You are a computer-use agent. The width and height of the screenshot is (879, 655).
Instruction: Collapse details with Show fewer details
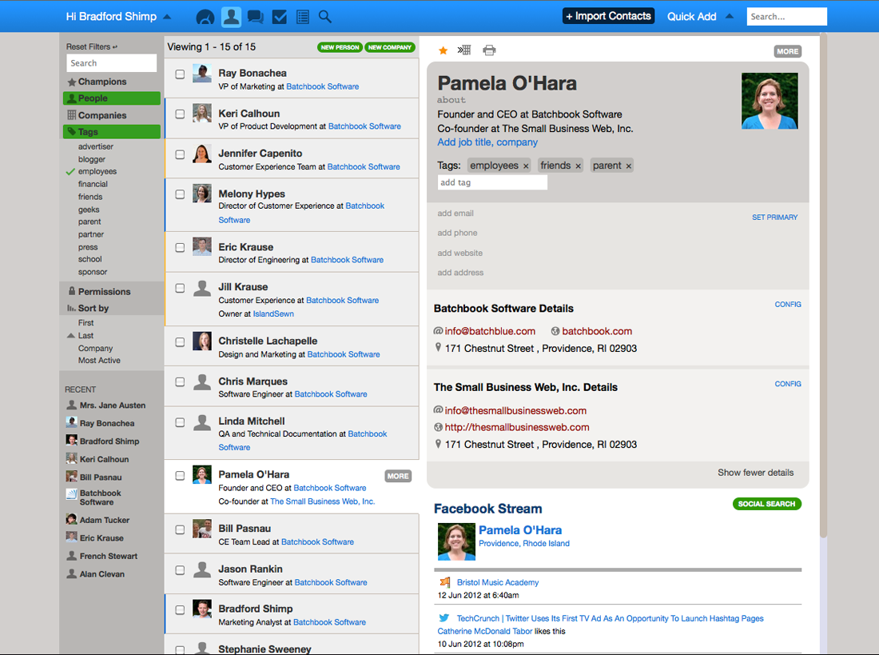click(x=755, y=473)
